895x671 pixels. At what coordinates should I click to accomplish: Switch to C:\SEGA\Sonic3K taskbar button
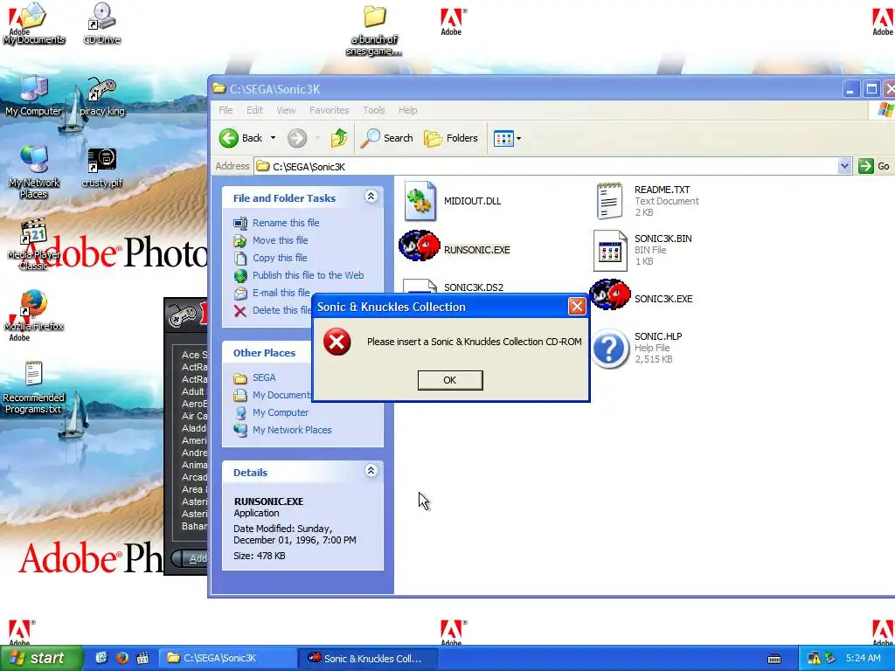pos(227,659)
